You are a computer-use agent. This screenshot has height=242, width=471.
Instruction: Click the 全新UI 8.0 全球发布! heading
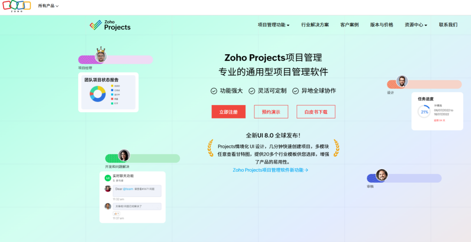tap(273, 135)
